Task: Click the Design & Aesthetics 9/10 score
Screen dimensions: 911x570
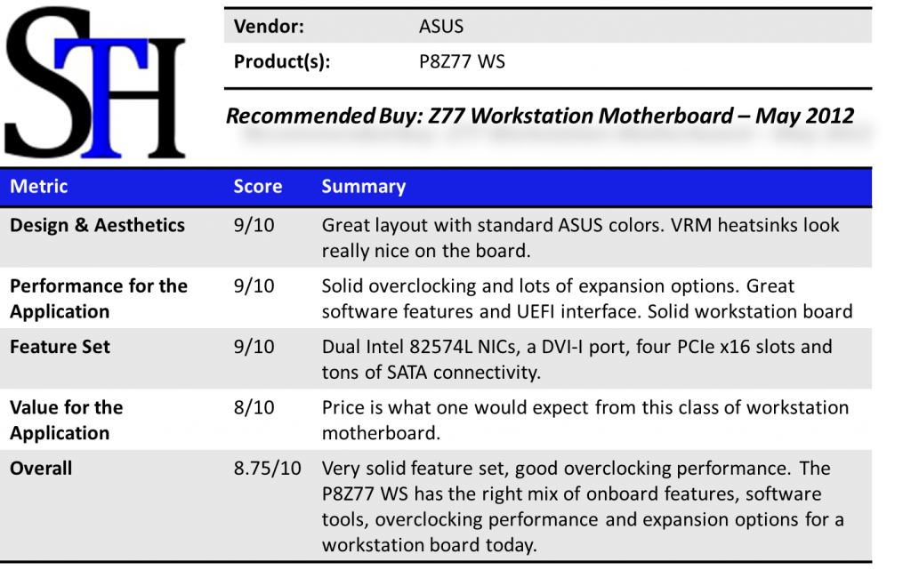Action: [254, 226]
